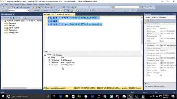Viewport: 177px width, 99px height.
Task: Open Current connection parameters dropdown
Action: click(x=175, y=17)
